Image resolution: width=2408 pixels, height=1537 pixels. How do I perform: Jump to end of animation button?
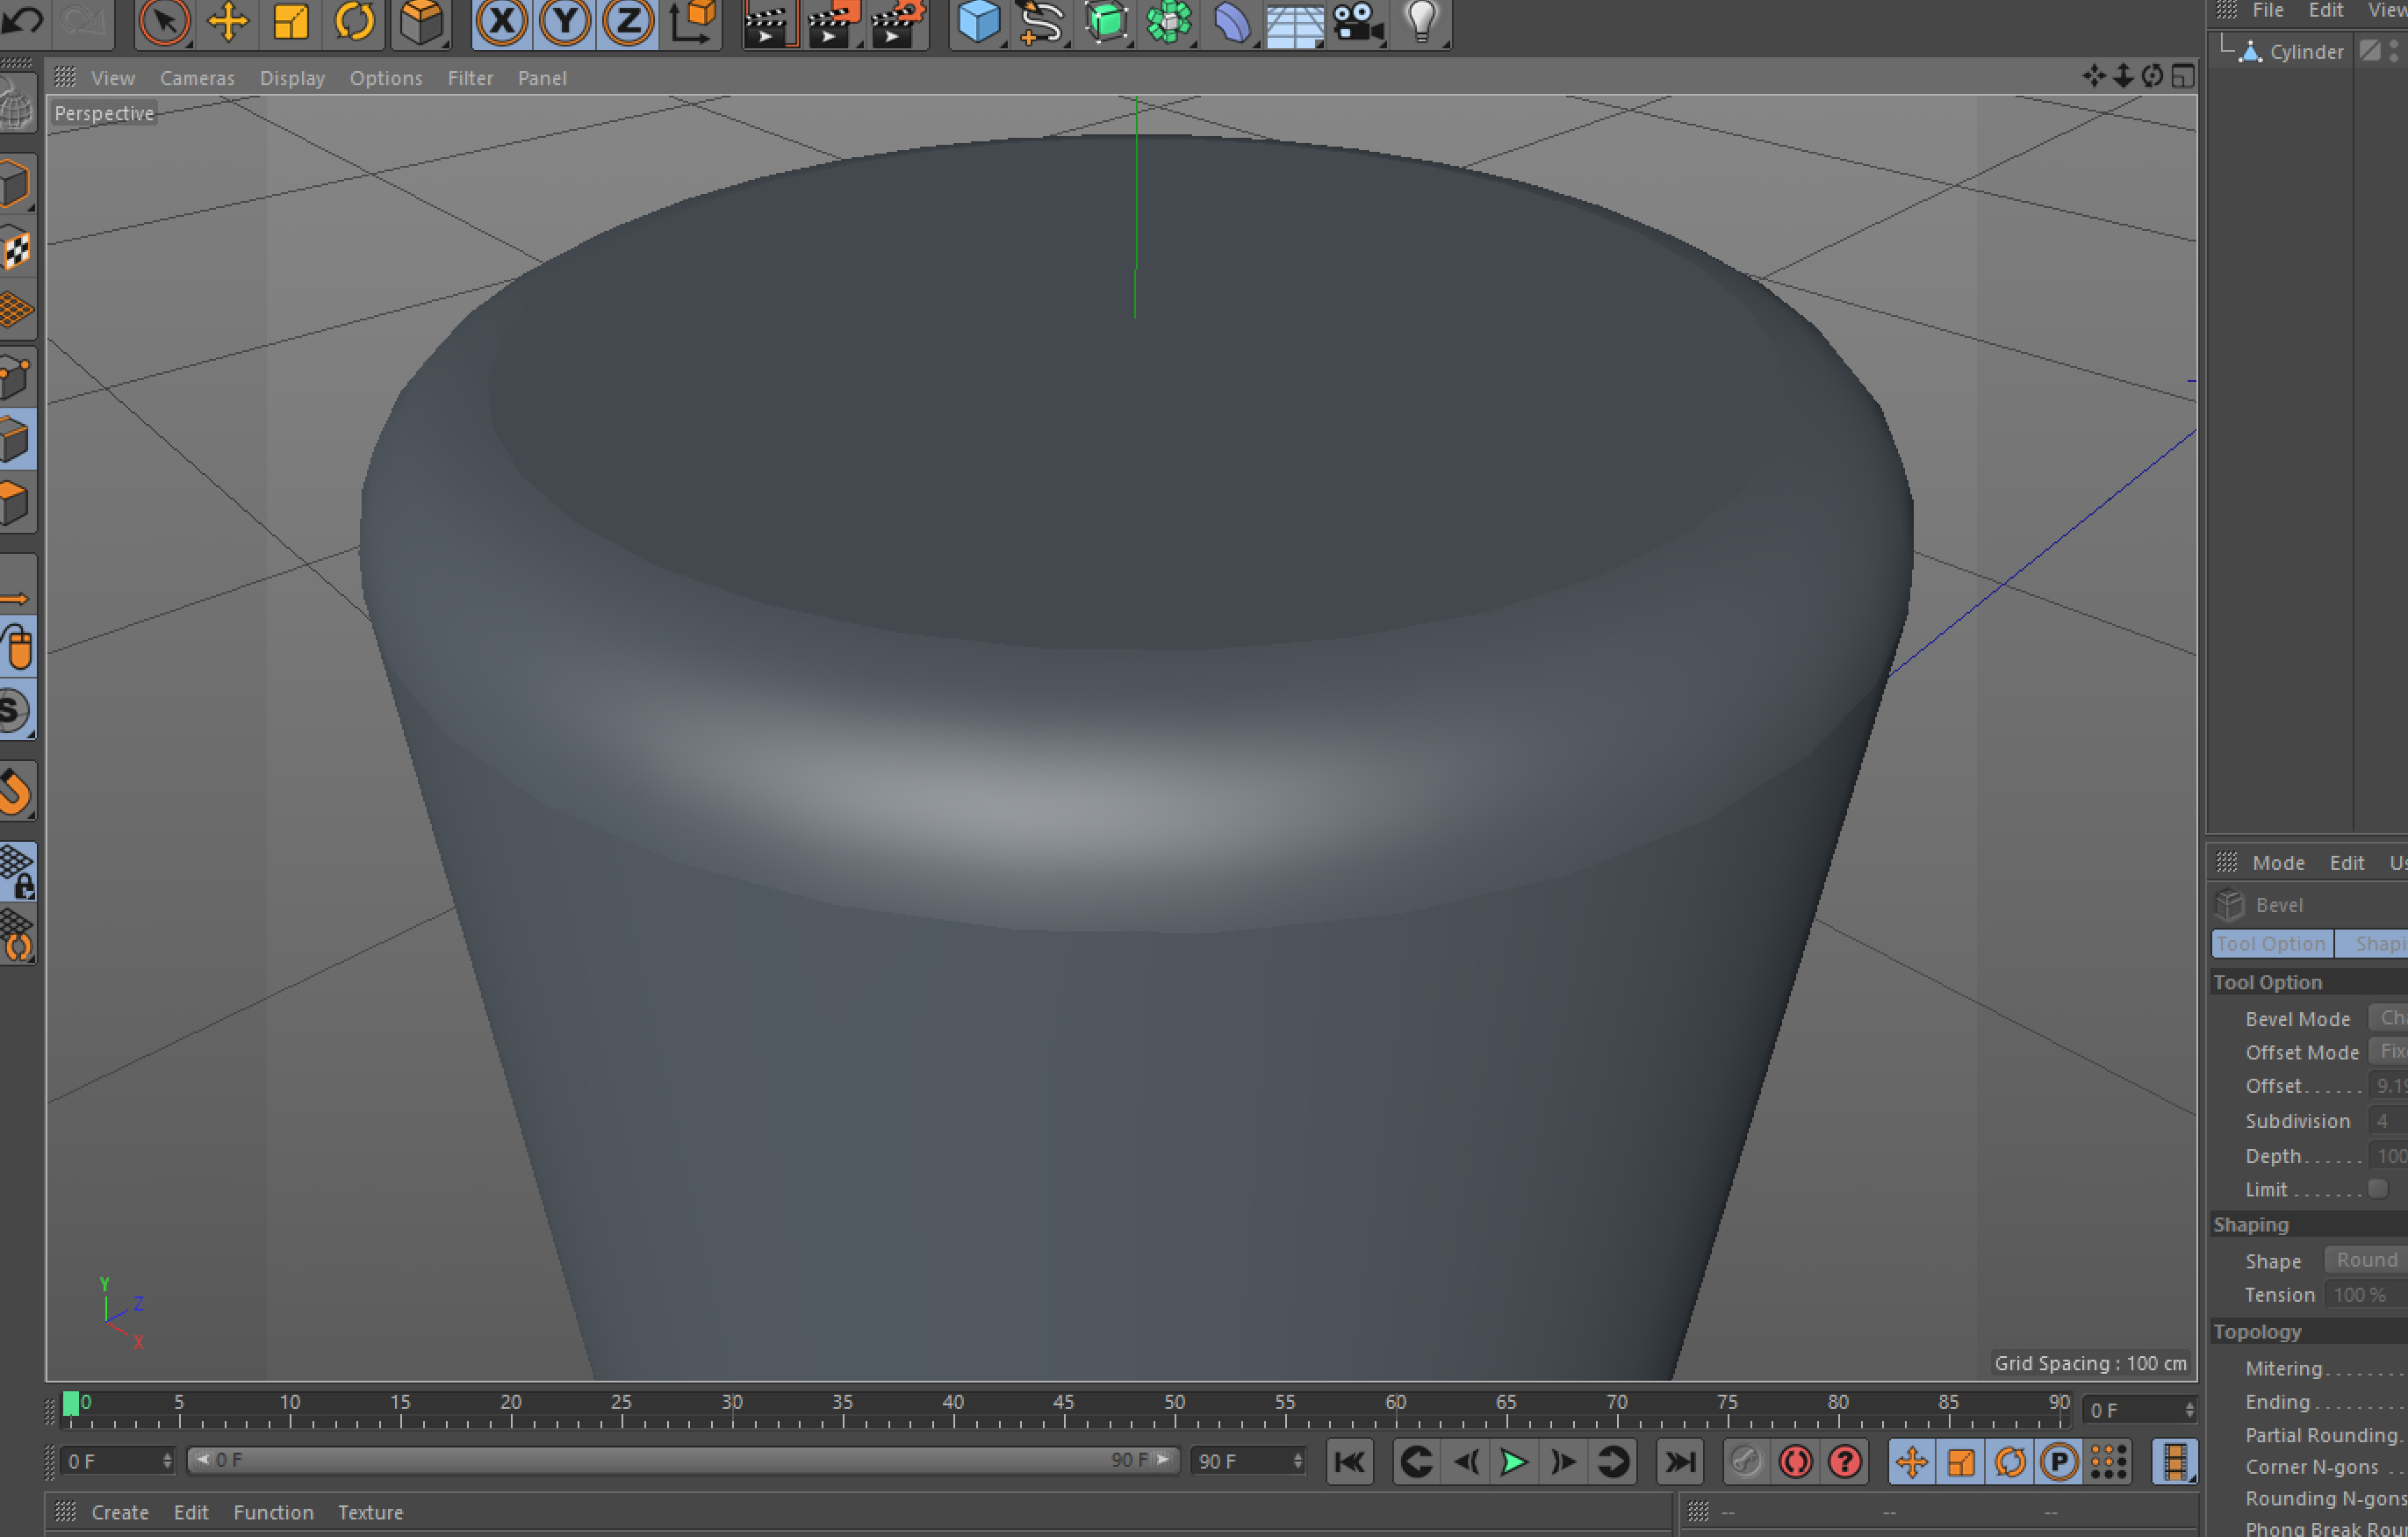pos(1679,1462)
